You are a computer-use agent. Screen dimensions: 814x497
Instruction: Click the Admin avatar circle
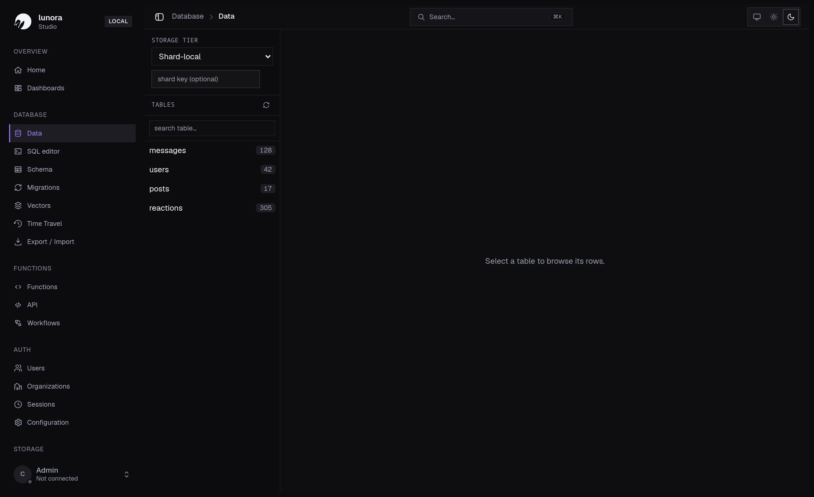[22, 474]
